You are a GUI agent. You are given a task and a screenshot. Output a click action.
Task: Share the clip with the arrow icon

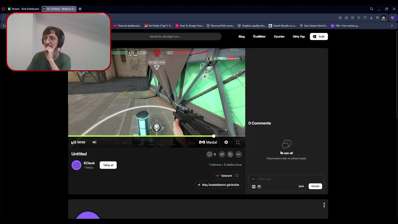pos(222,154)
